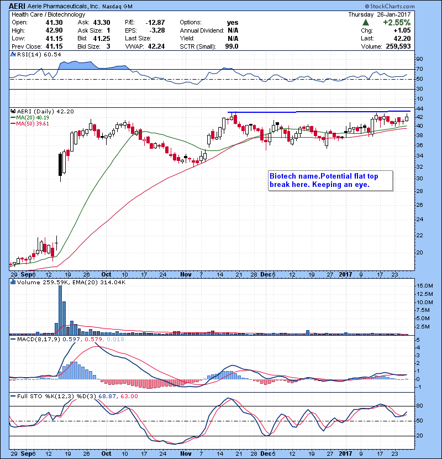Click the blue flat-top resistance line near 43
The height and width of the screenshot is (459, 442).
[x=319, y=112]
